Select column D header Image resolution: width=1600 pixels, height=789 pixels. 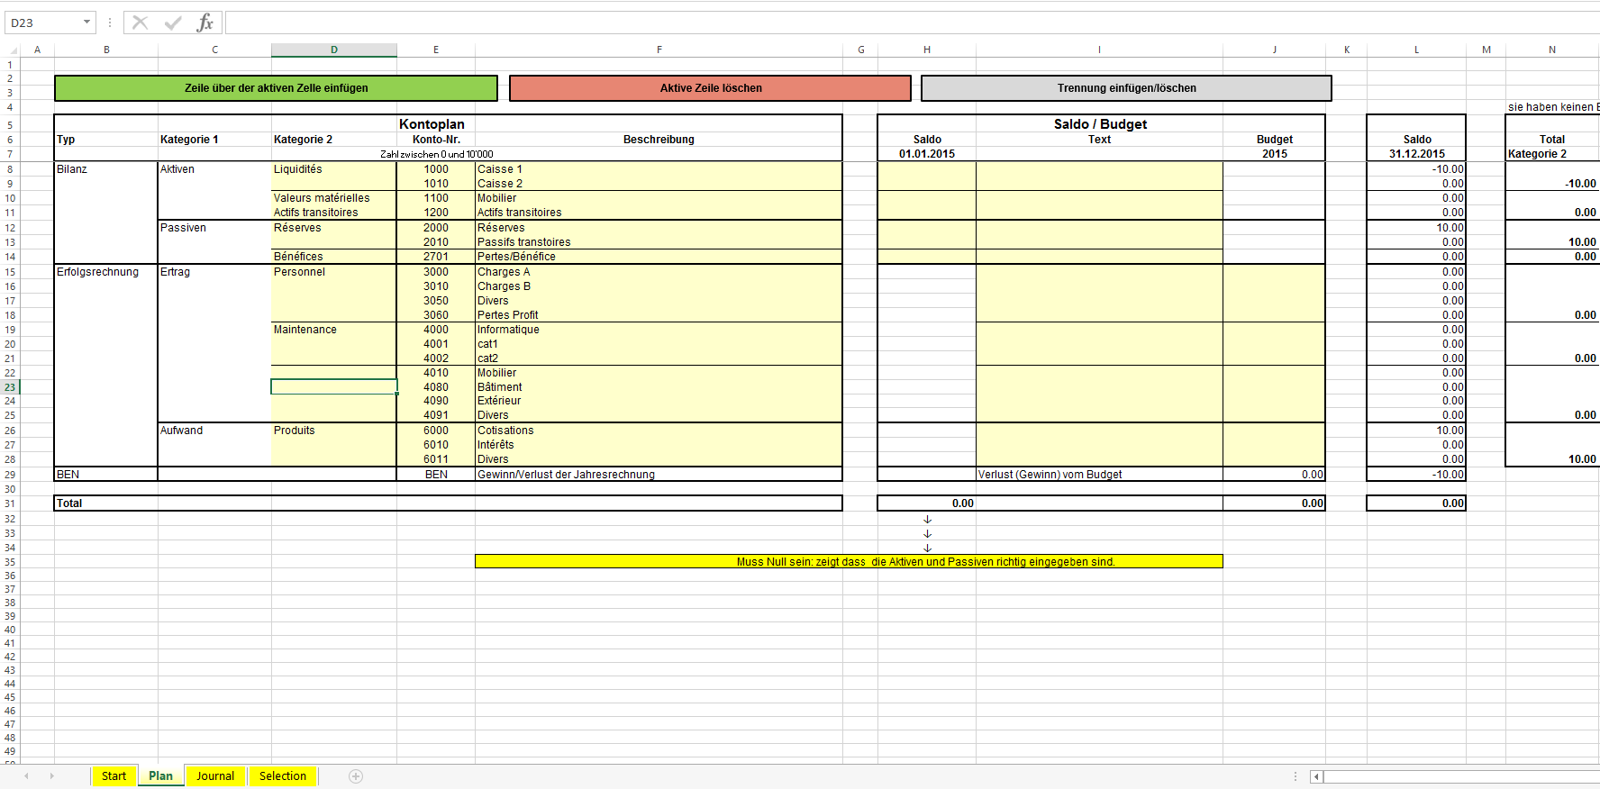pyautogui.click(x=334, y=50)
